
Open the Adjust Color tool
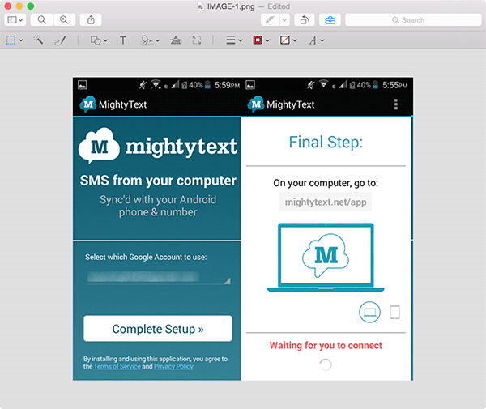[x=176, y=40]
